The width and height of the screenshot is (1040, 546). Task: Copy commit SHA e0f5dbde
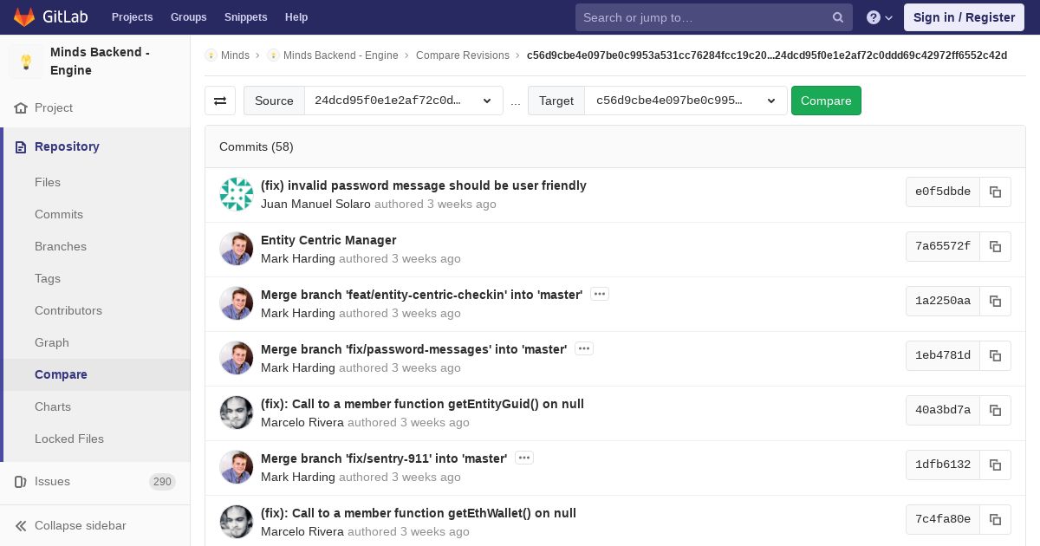pos(995,192)
